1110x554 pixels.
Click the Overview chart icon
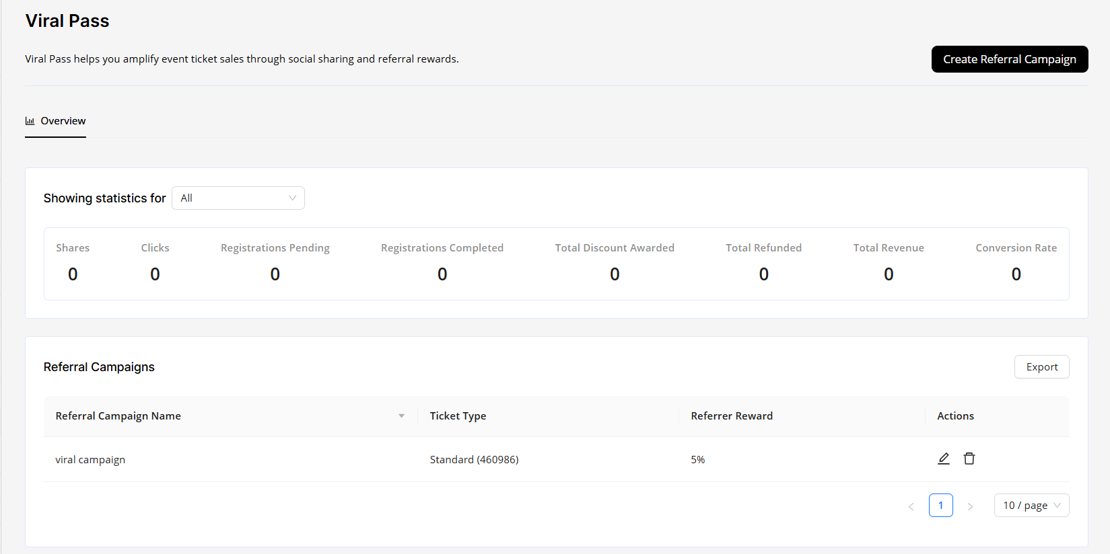30,121
